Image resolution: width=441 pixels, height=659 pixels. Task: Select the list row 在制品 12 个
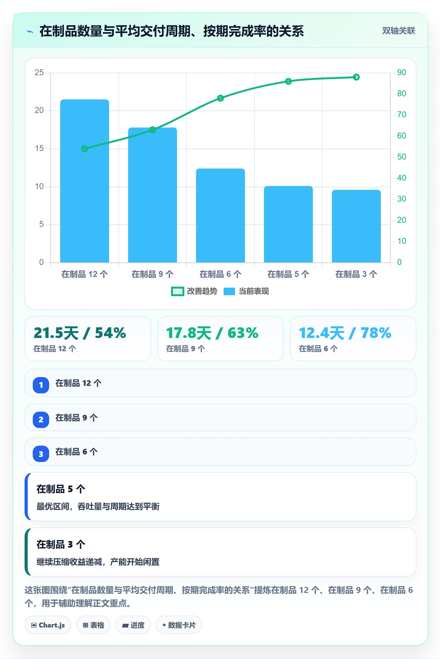(x=220, y=383)
